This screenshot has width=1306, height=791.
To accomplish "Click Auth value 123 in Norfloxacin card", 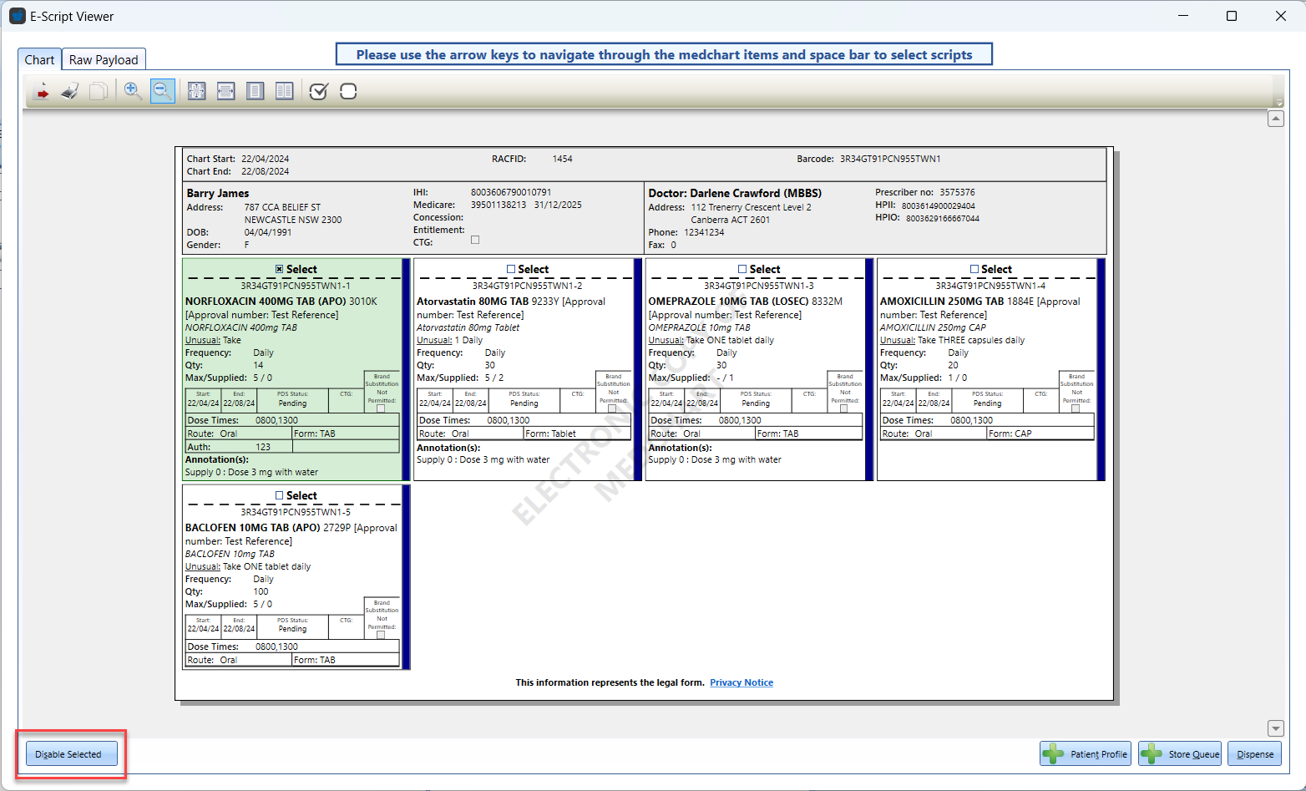I will (x=263, y=447).
